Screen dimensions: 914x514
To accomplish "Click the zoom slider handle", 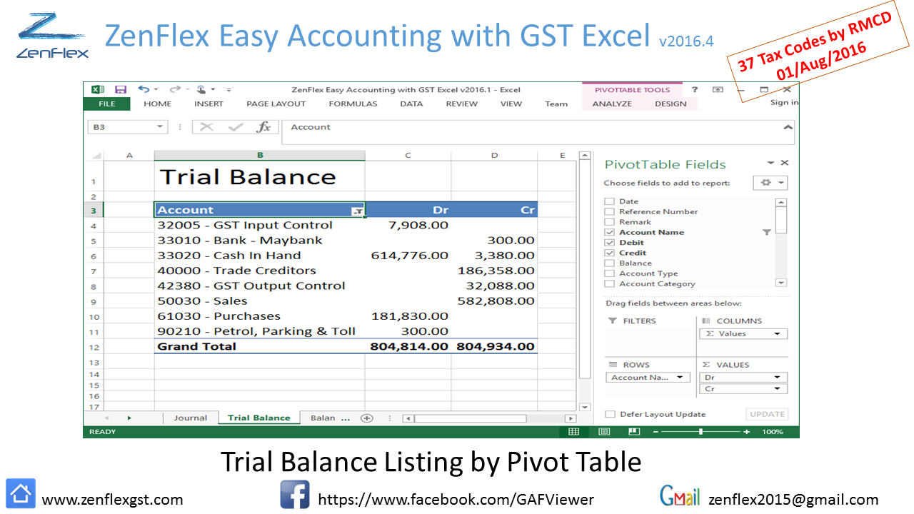I will (700, 432).
